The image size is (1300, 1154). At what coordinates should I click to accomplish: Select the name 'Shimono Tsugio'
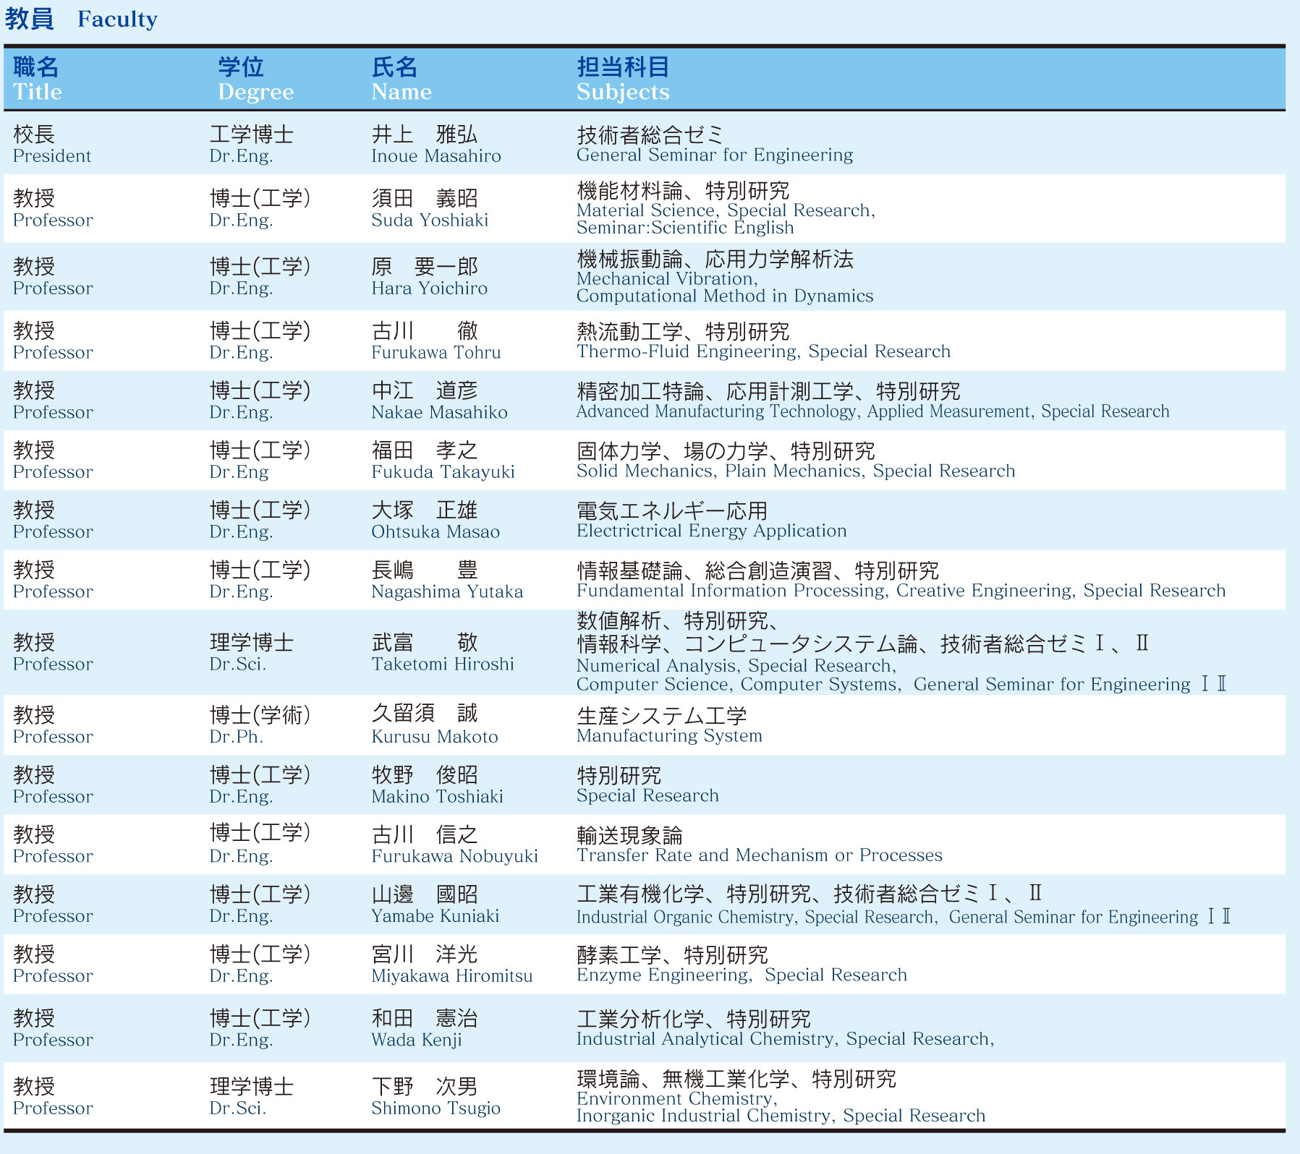pyautogui.click(x=436, y=1109)
